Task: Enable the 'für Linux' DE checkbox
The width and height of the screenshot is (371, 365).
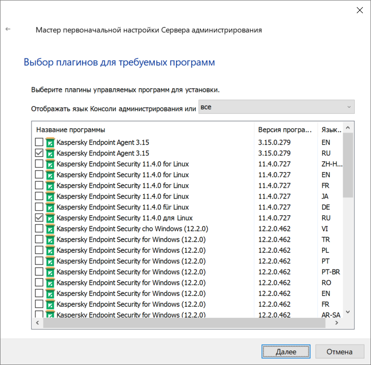Action: (39, 207)
